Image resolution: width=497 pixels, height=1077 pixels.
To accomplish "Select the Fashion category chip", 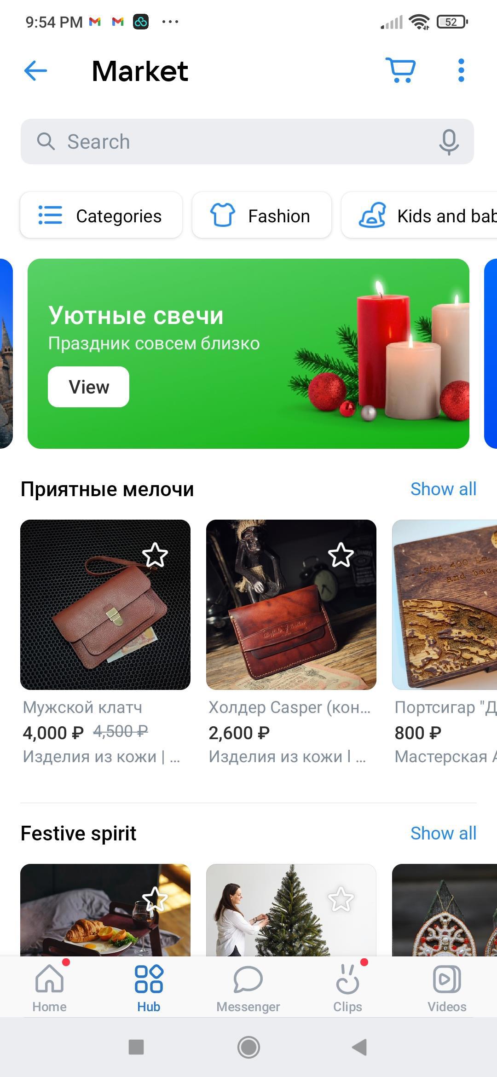I will tap(262, 215).
